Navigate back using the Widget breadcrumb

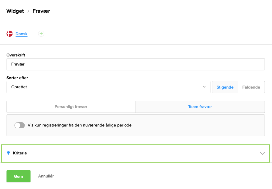15,11
